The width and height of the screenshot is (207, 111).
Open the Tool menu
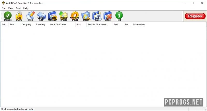pos(18,8)
